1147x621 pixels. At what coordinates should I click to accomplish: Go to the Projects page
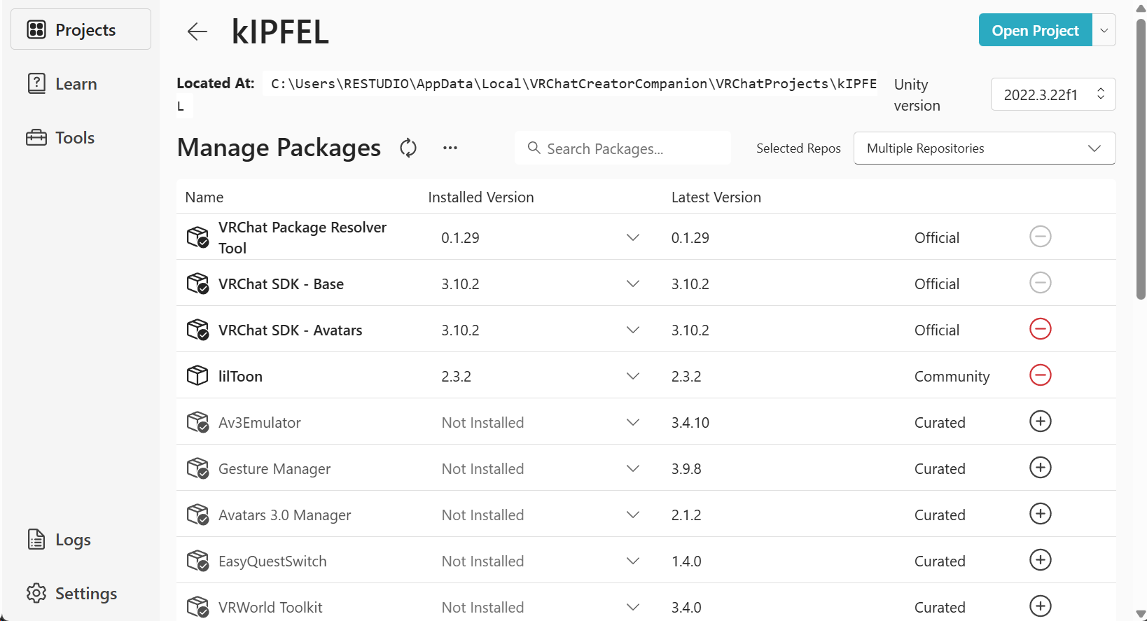tap(81, 29)
